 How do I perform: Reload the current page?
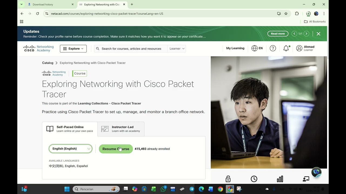point(38,13)
